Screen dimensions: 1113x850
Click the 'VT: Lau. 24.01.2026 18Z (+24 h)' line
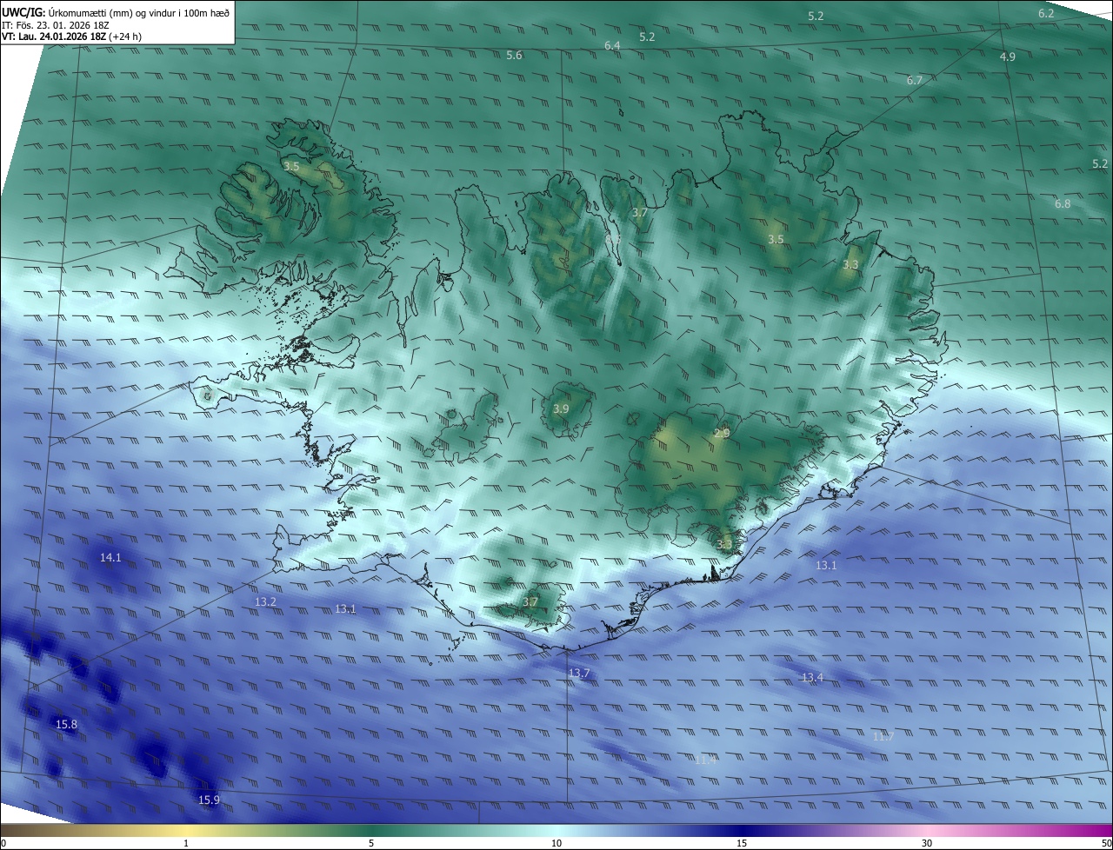(x=71, y=37)
